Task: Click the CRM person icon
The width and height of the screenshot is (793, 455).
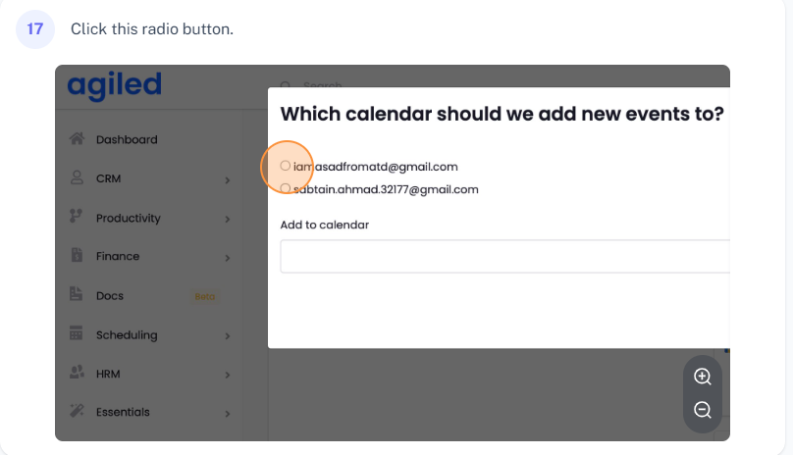Action: [x=77, y=178]
